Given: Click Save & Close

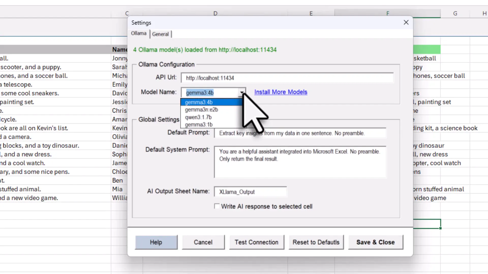Looking at the screenshot, I should coord(375,242).
